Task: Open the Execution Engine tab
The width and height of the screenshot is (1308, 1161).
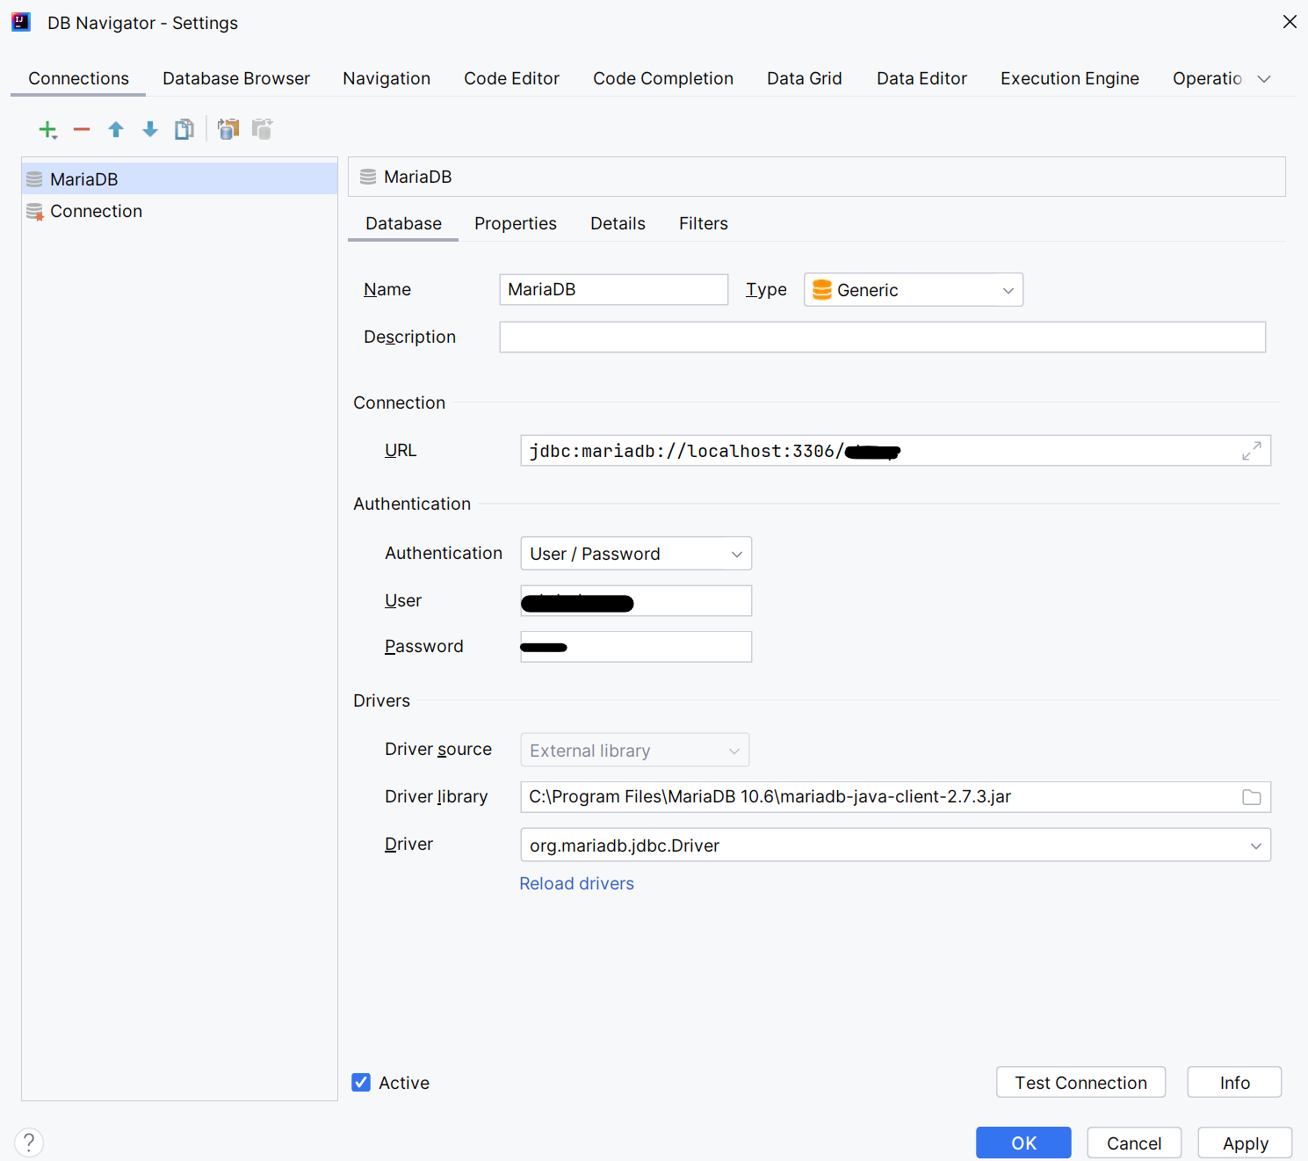Action: tap(1070, 78)
